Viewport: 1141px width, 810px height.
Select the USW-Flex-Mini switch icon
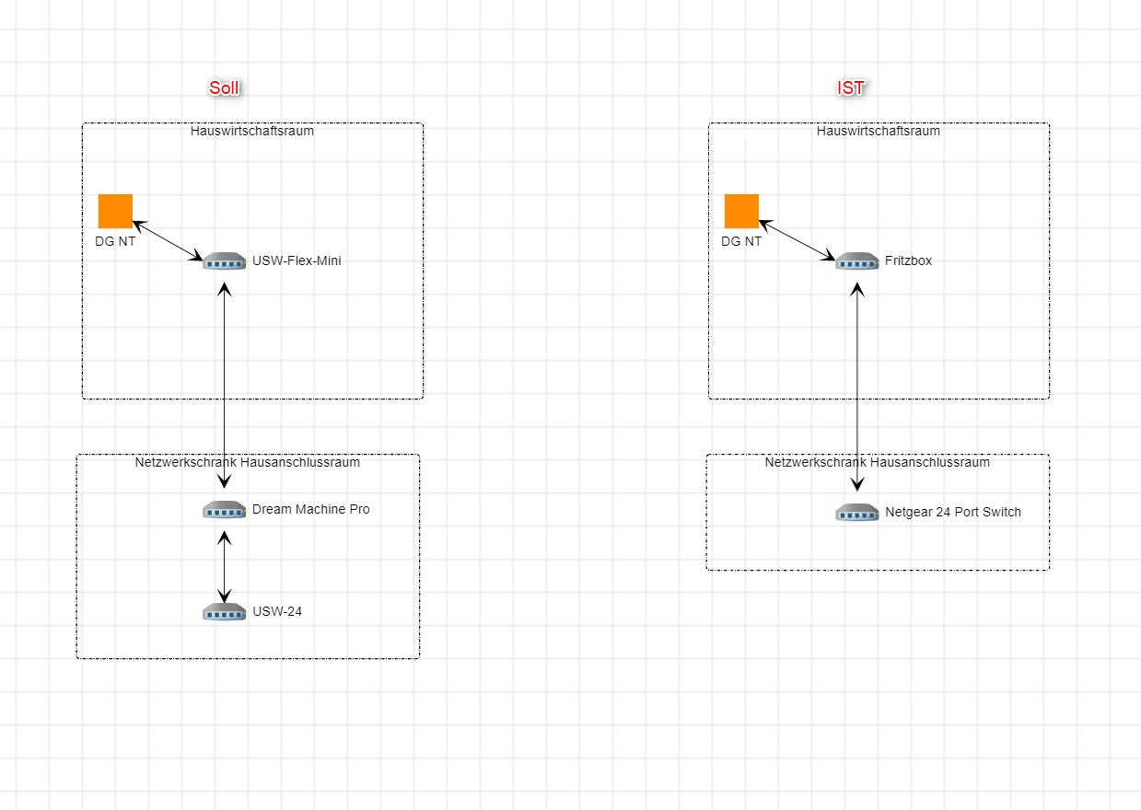[x=225, y=260]
